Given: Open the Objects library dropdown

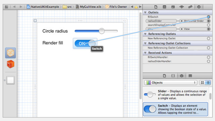Looking at the screenshot, I should 171,83.
